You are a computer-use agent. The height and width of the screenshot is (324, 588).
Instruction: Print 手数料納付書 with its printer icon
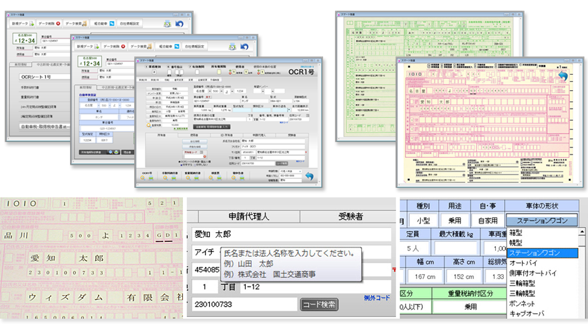[173, 178]
